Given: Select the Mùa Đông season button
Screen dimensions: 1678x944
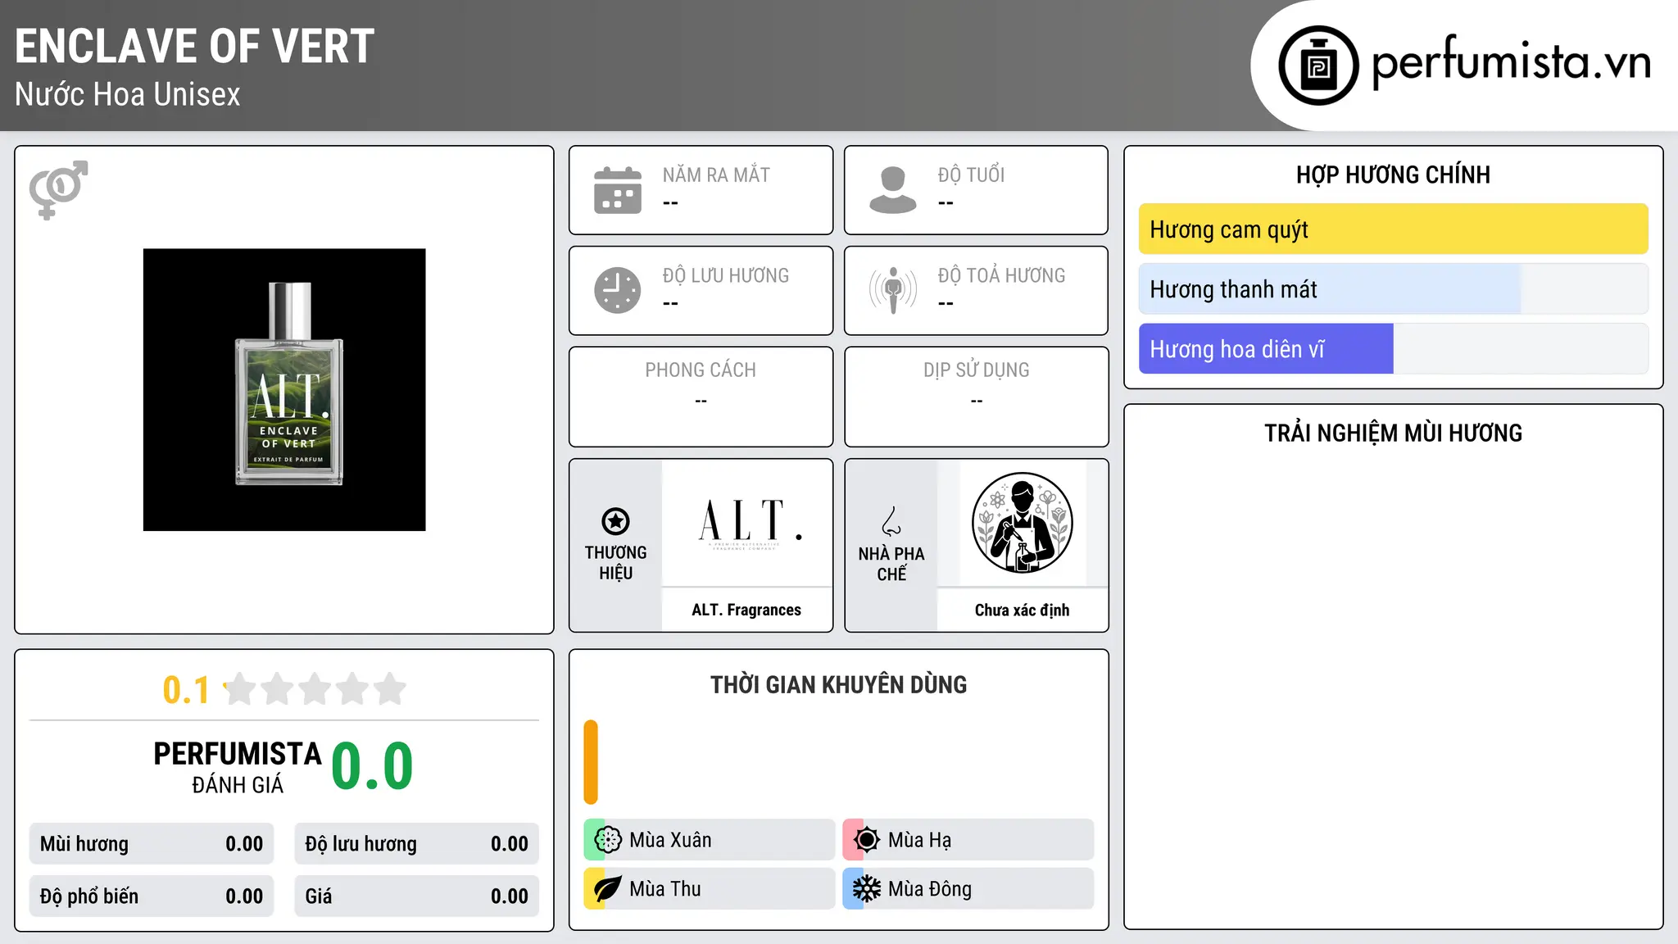Looking at the screenshot, I should pos(968,889).
